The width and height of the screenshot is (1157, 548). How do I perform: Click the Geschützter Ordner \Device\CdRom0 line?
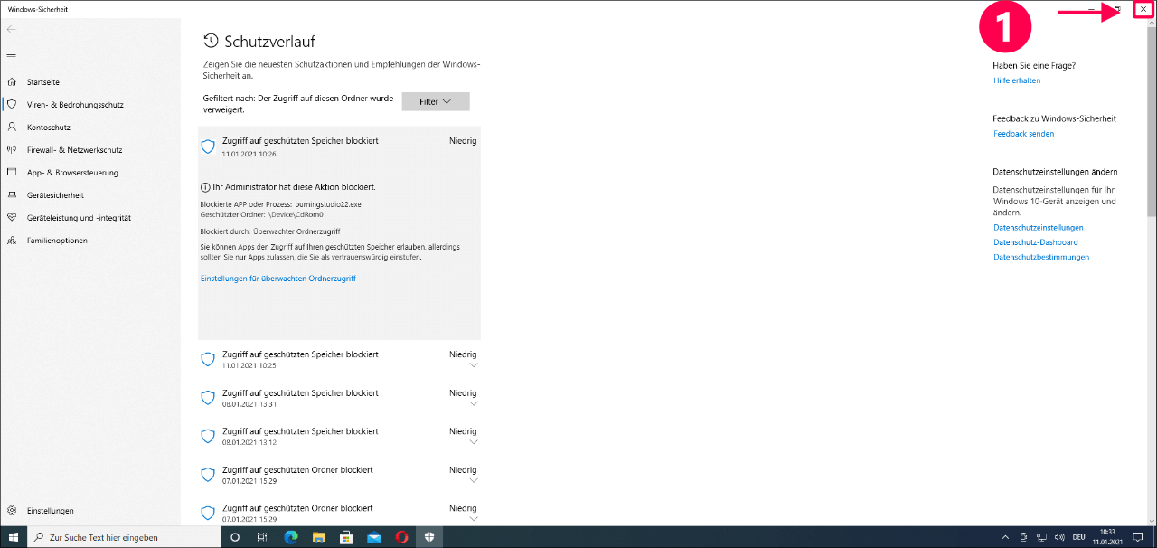[x=261, y=215]
